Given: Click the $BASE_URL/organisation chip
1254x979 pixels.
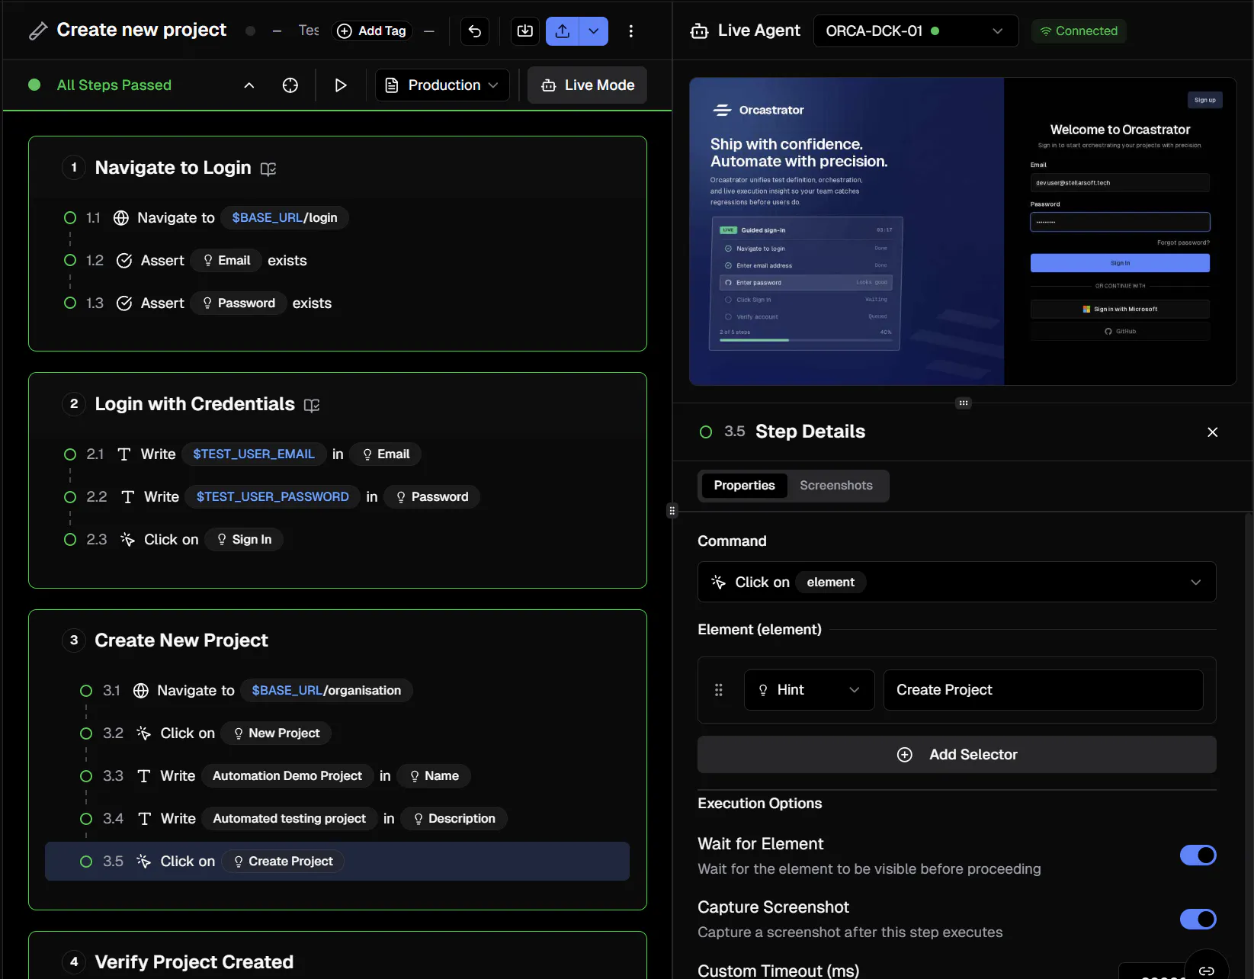Looking at the screenshot, I should (x=326, y=691).
